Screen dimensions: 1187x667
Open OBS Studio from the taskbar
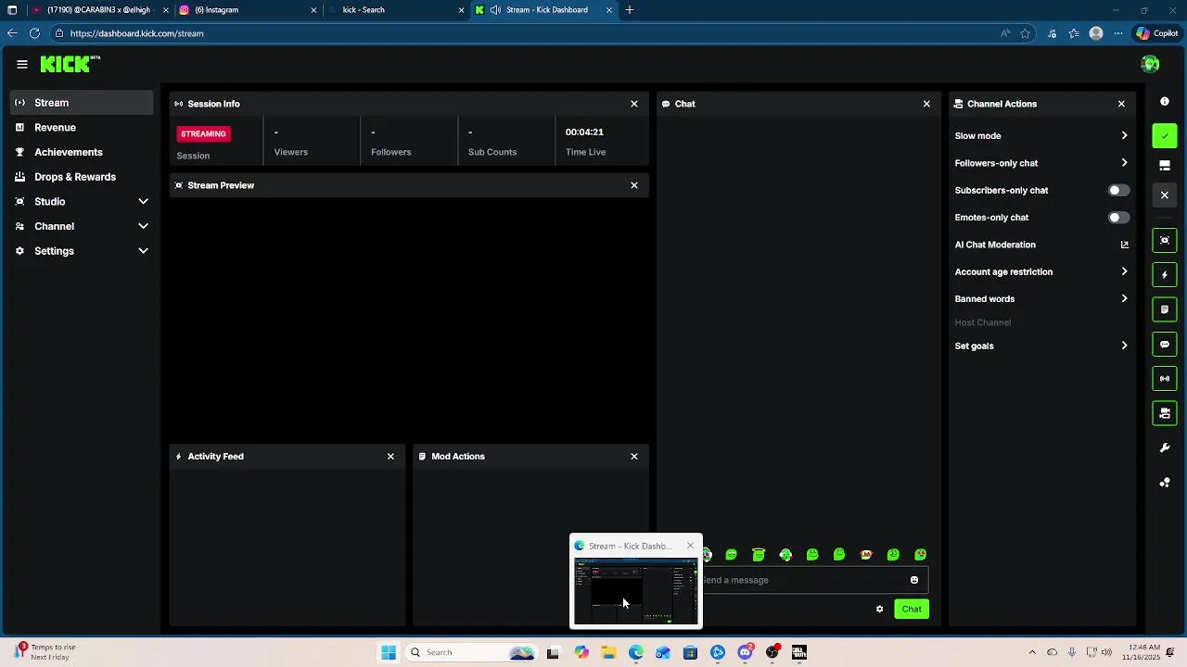(772, 652)
